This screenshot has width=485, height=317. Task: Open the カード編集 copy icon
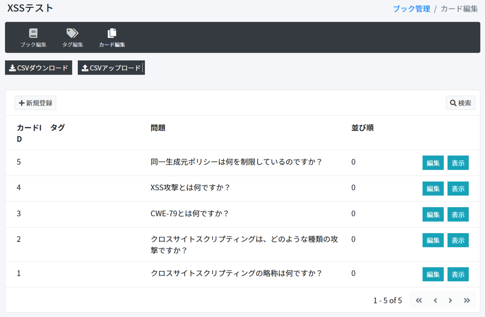pyautogui.click(x=112, y=33)
